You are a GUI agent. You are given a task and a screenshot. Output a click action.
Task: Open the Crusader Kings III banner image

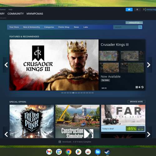(x=54, y=65)
